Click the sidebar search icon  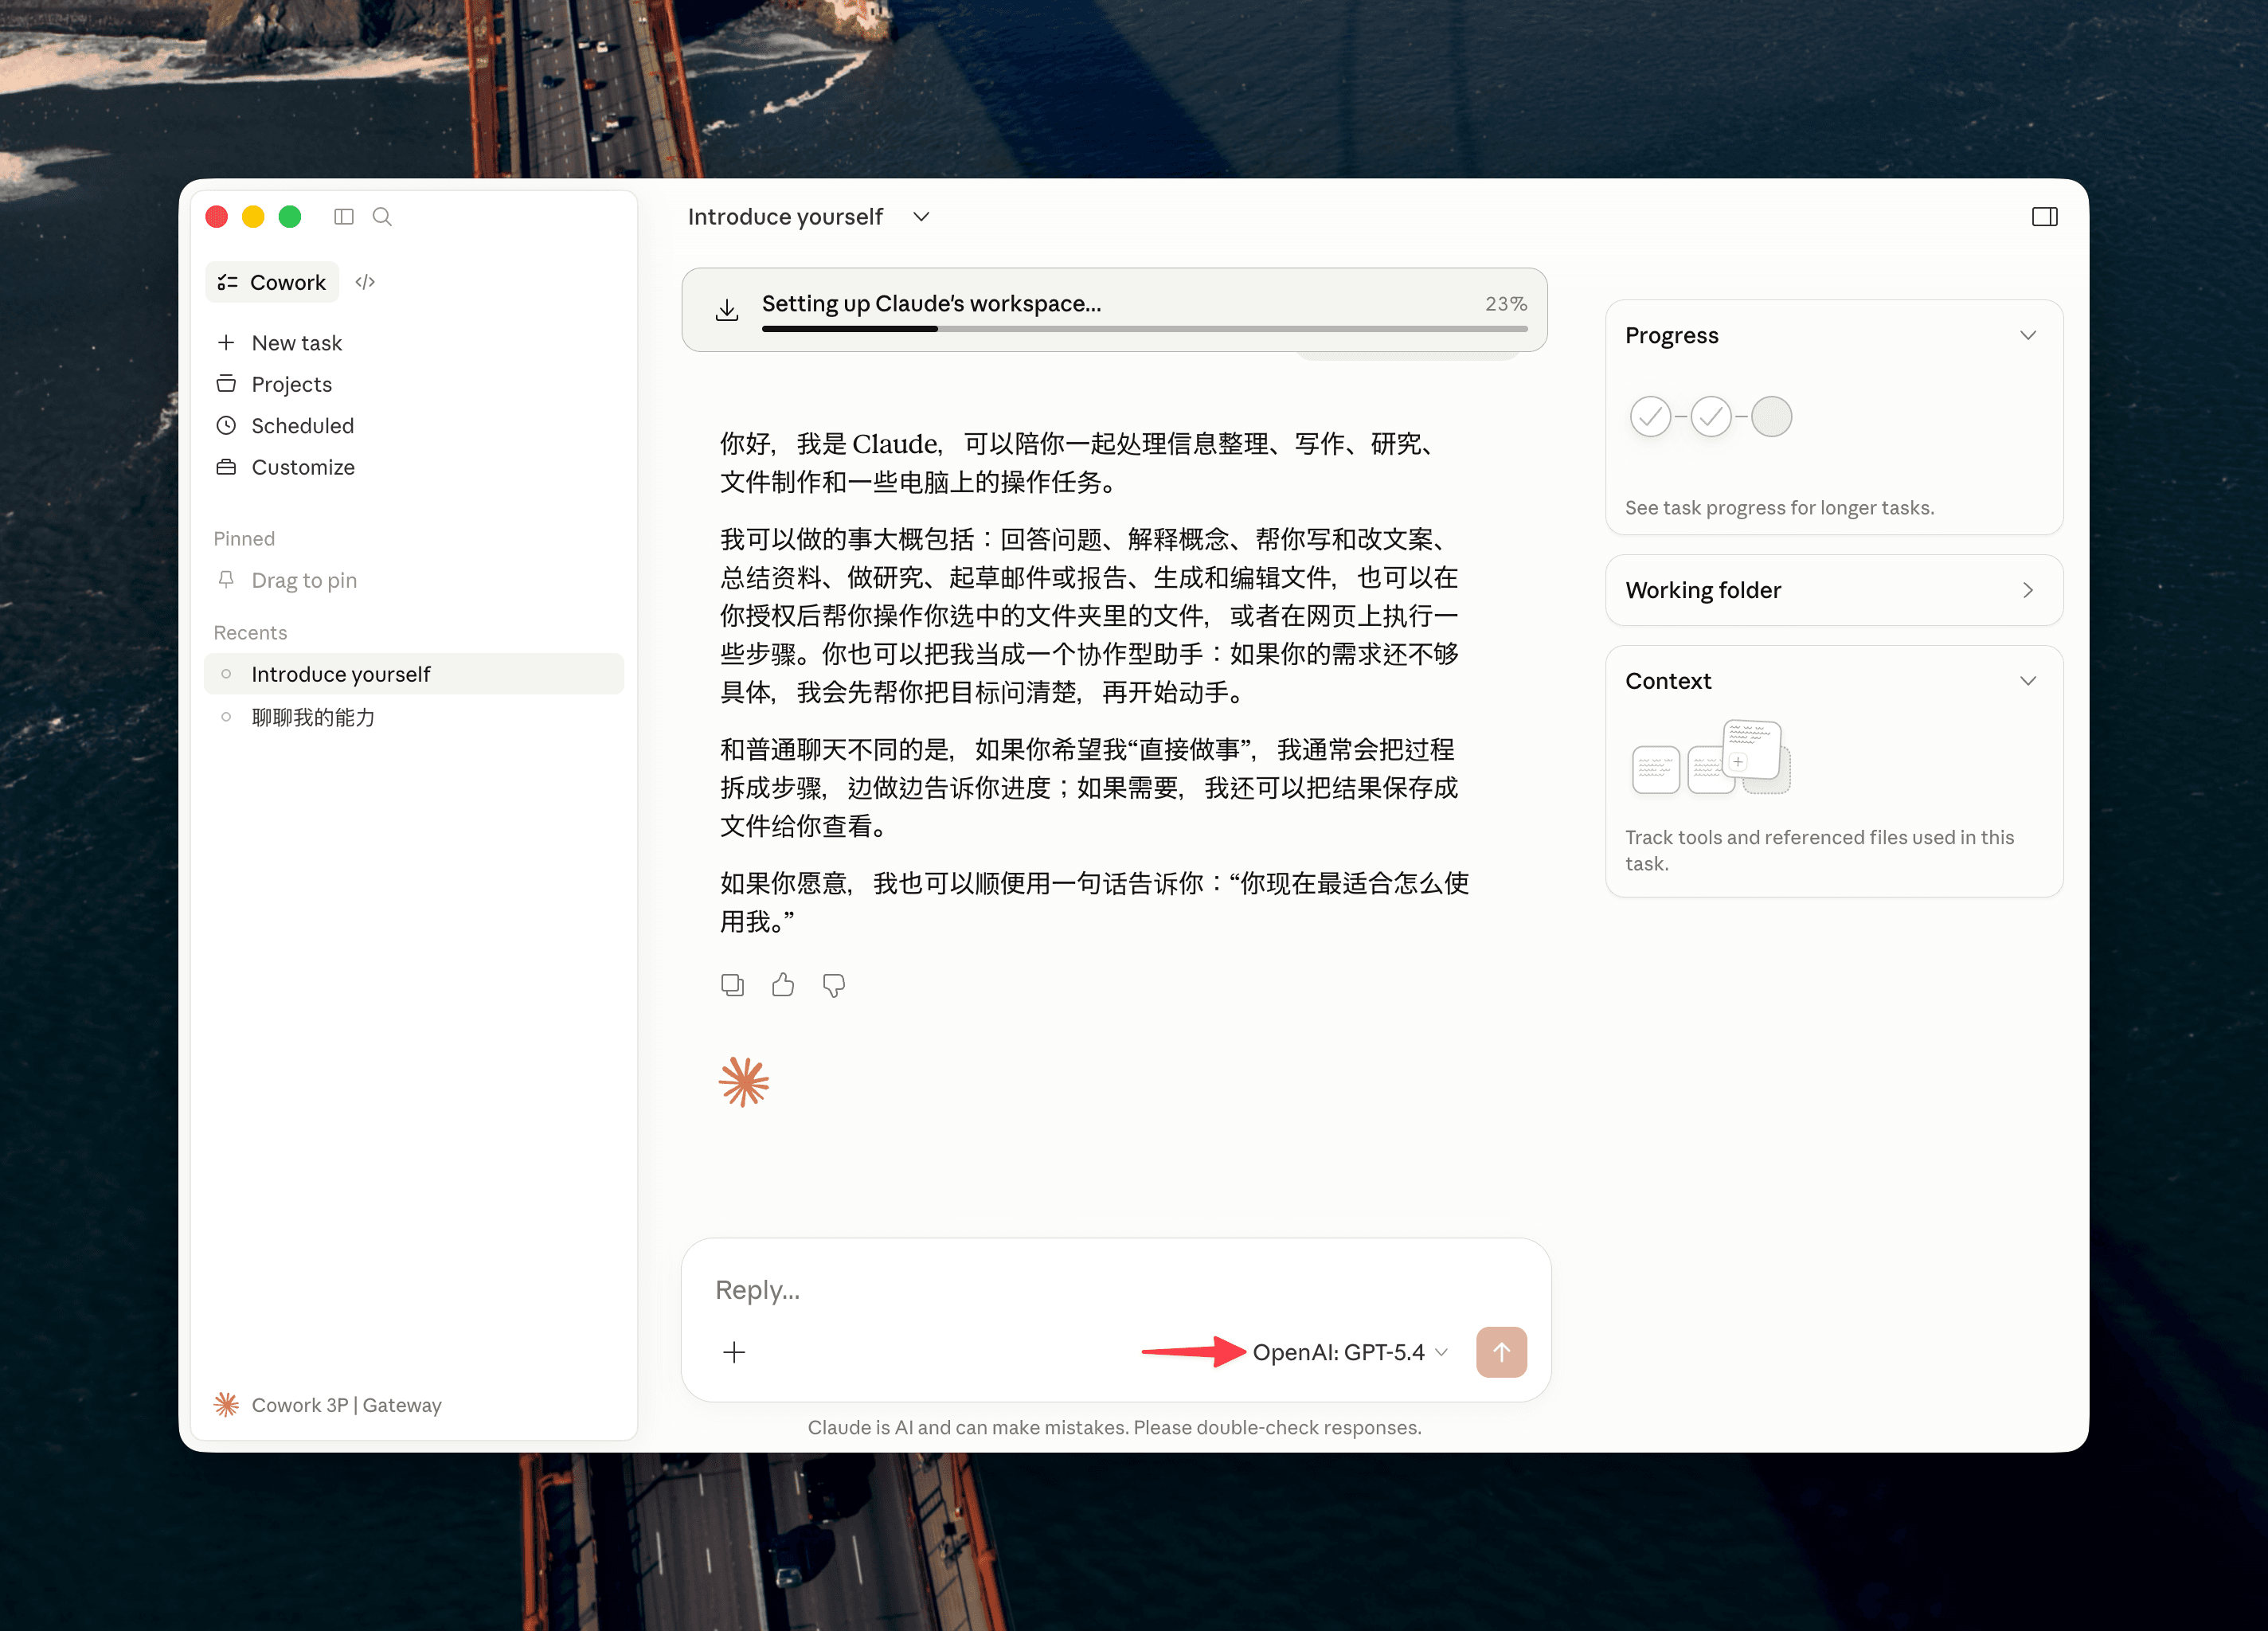coord(382,216)
